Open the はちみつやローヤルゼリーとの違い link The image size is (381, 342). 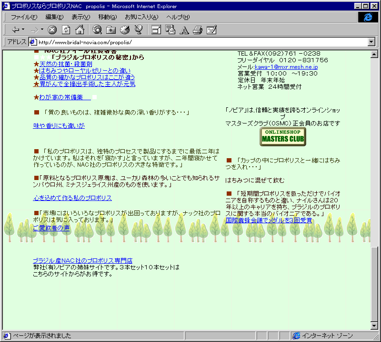[x=85, y=70]
